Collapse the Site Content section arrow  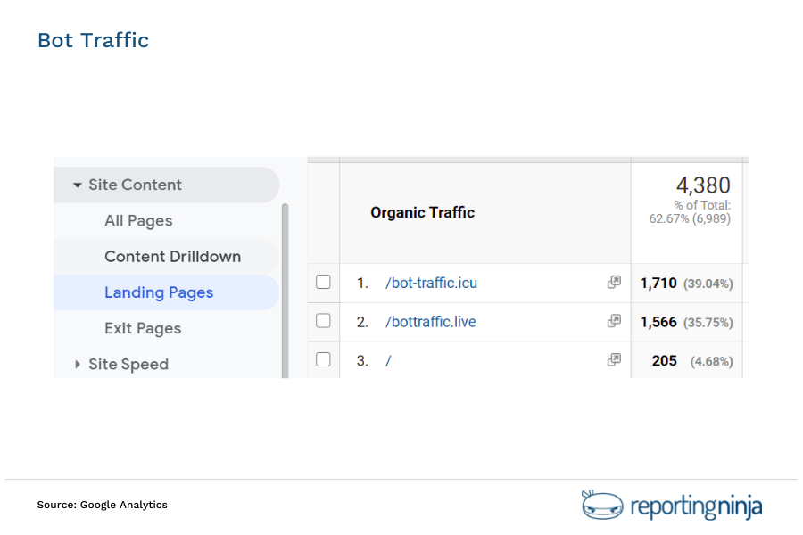pos(78,185)
